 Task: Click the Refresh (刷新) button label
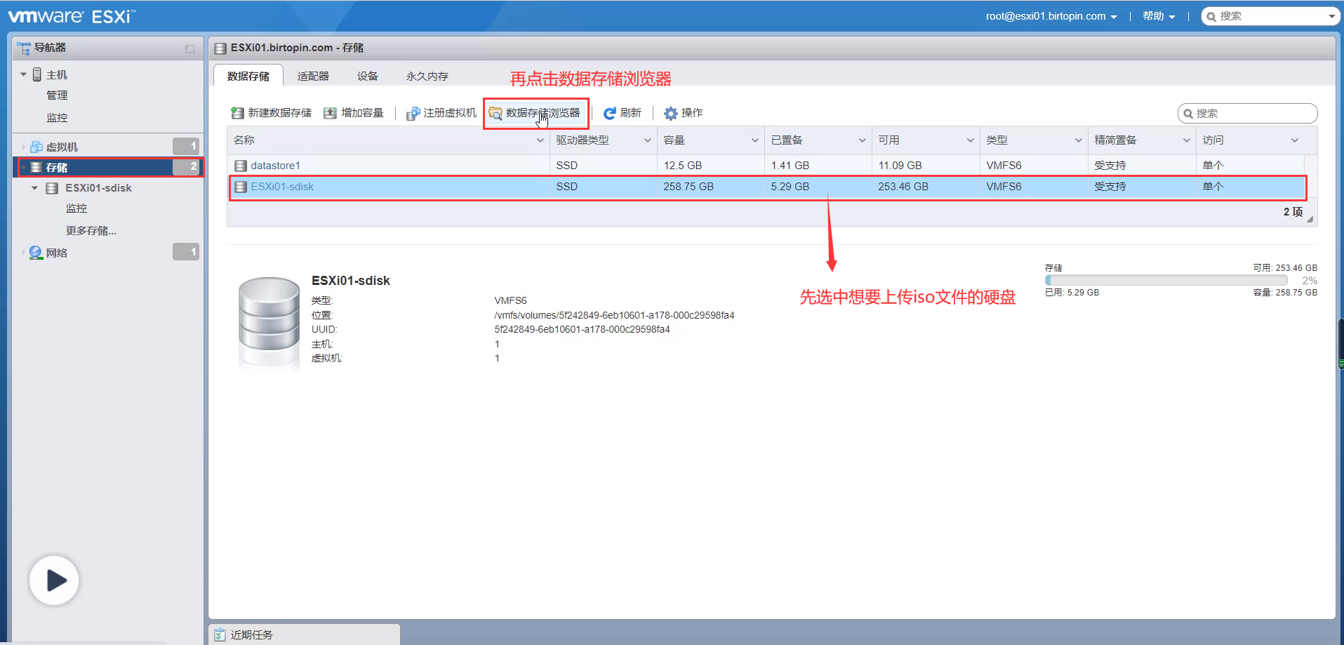point(631,113)
